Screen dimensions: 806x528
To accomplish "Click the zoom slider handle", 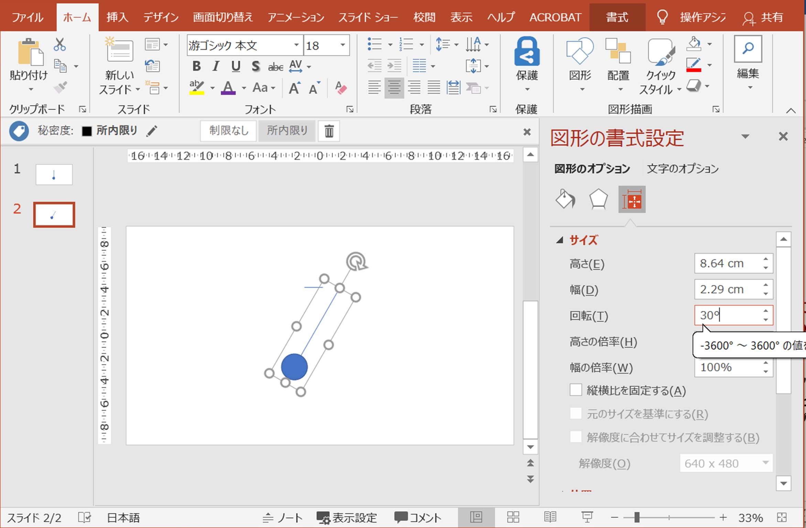I will [x=637, y=517].
